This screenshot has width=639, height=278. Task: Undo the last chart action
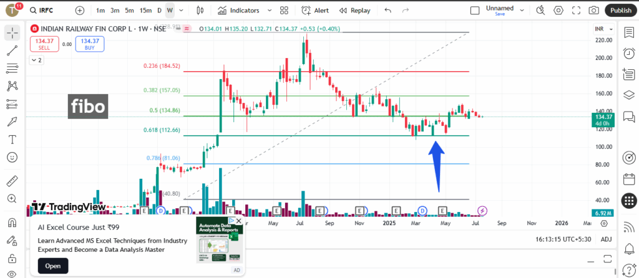(388, 11)
